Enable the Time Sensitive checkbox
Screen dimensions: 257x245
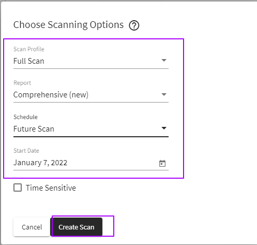(18, 188)
